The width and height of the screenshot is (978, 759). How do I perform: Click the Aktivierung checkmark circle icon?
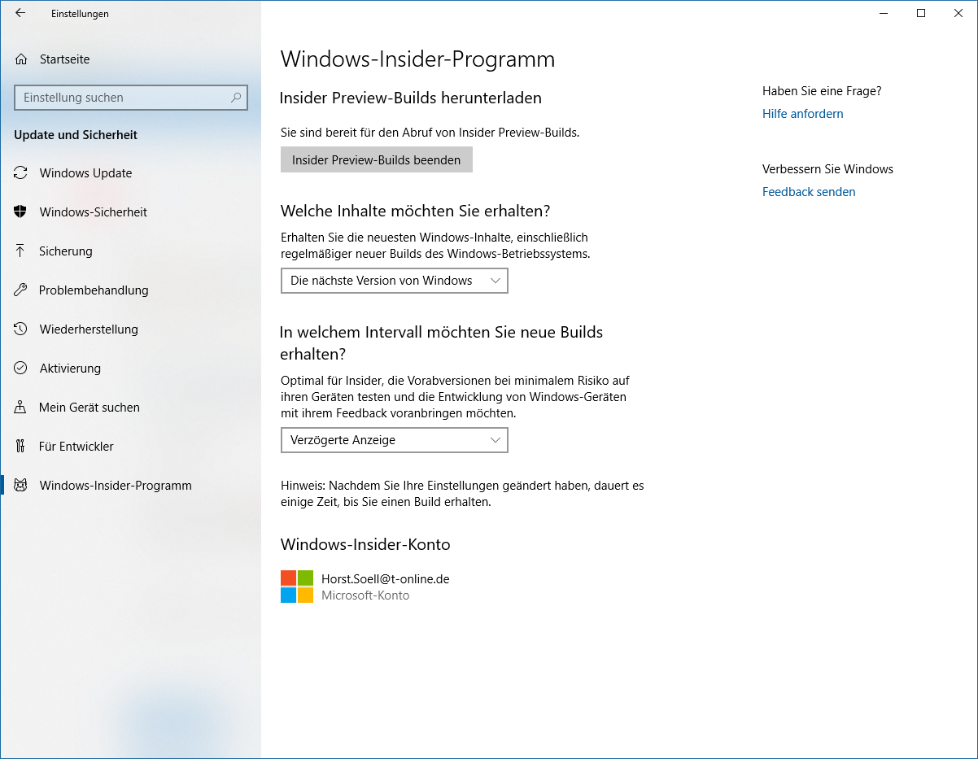point(21,369)
